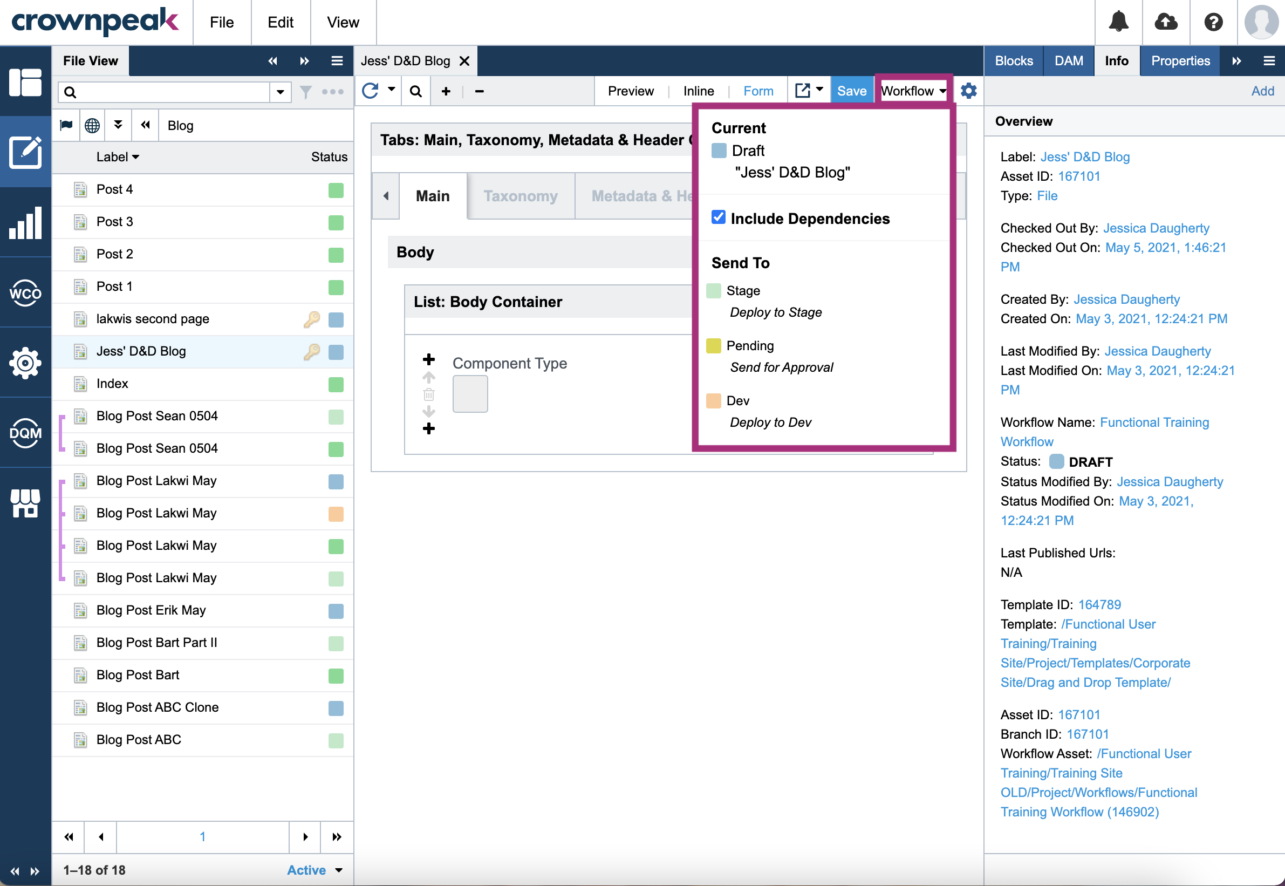The image size is (1285, 886).
Task: Click the Save button
Action: [851, 91]
